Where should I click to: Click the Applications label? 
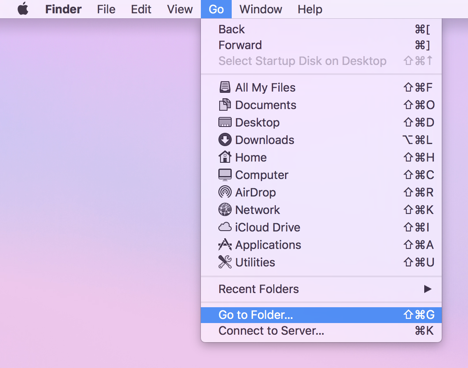(268, 245)
